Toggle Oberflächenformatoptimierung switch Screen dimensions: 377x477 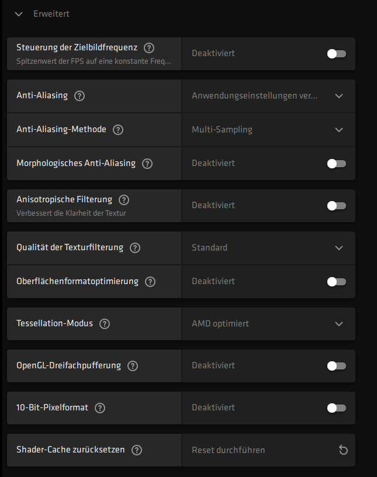336,282
